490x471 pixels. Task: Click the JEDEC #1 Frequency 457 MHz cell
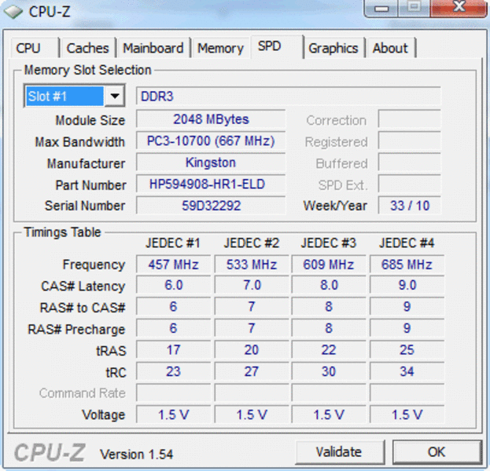point(174,265)
